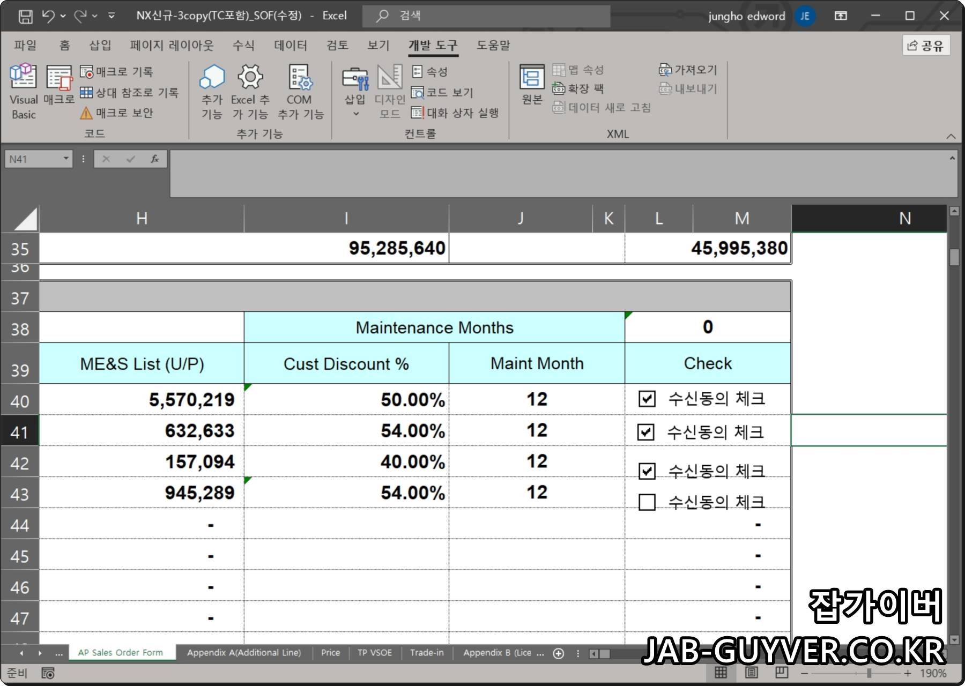Click XML Import (가져오기)
The image size is (965, 686).
[688, 70]
